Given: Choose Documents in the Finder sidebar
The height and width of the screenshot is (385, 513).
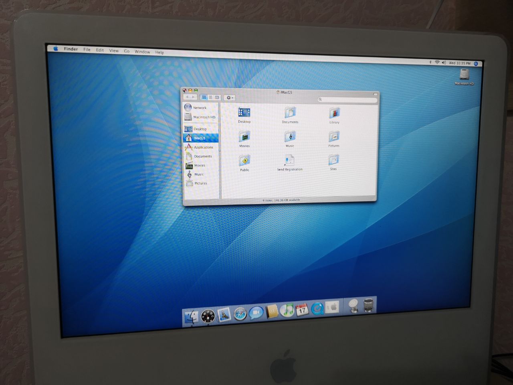Looking at the screenshot, I should coord(201,156).
